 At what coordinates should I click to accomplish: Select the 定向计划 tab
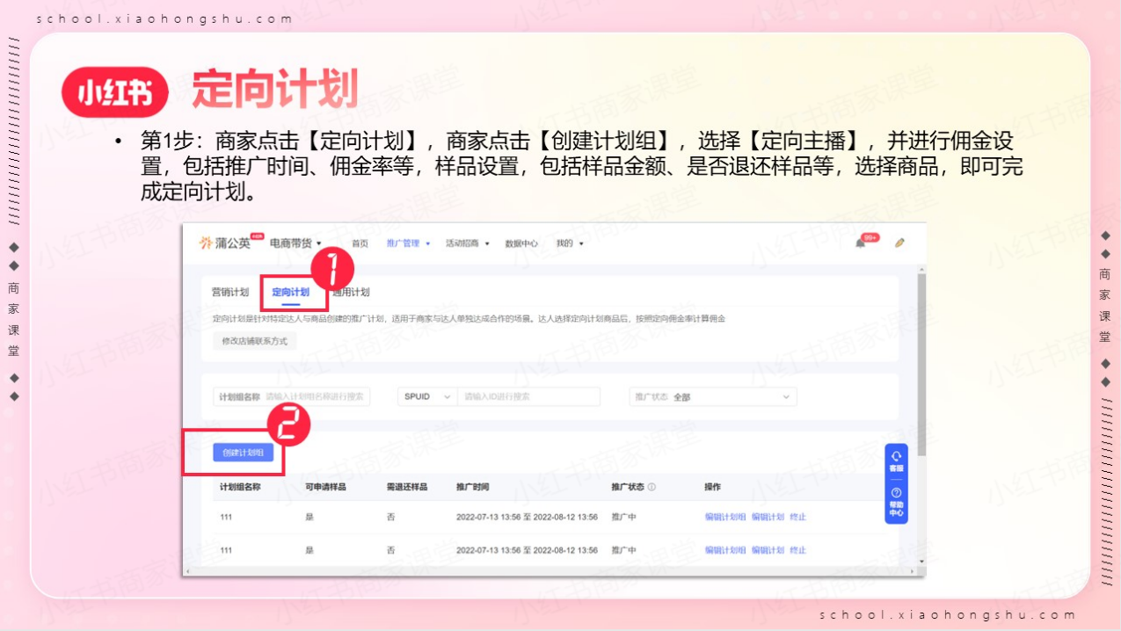[x=290, y=292]
